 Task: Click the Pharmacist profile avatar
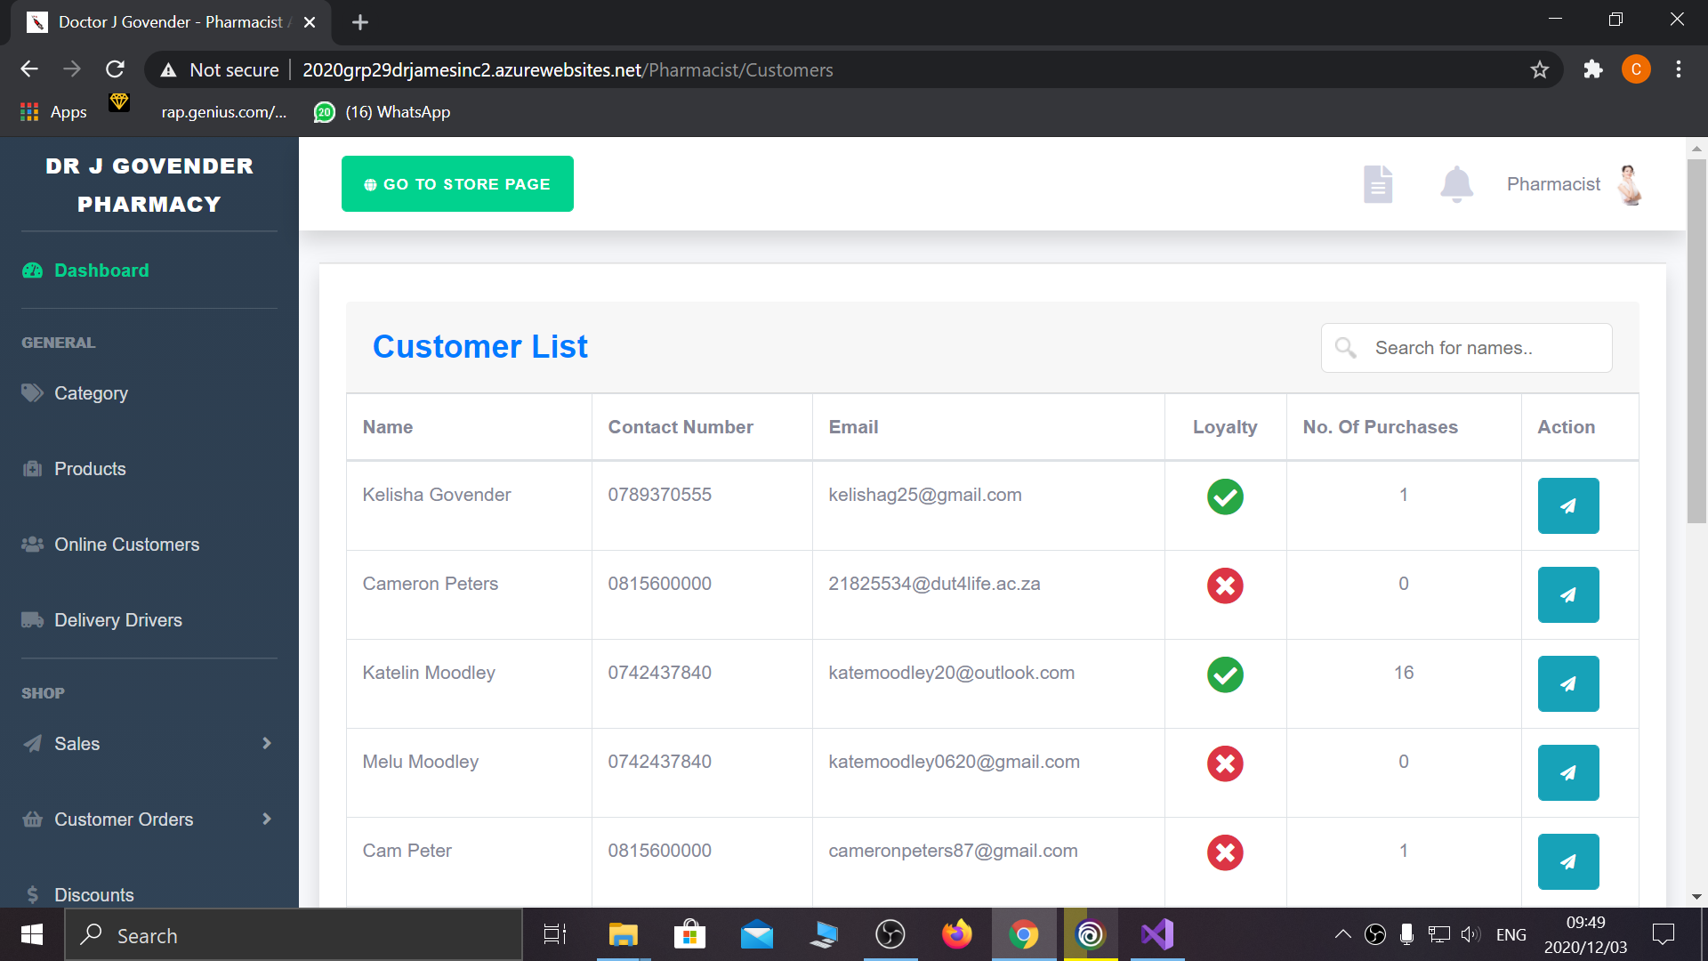1630,184
